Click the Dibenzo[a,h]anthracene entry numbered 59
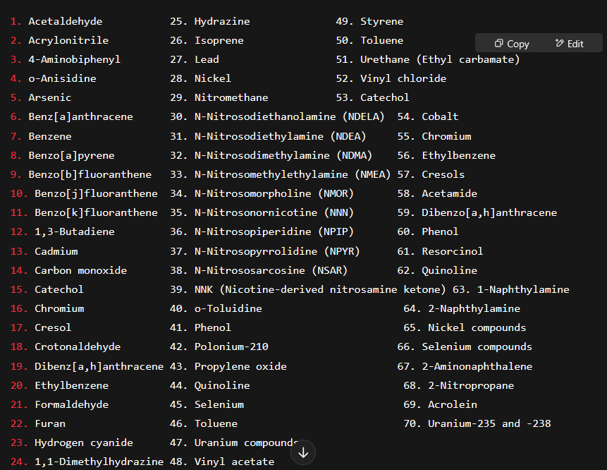The height and width of the screenshot is (470, 607). point(489,212)
